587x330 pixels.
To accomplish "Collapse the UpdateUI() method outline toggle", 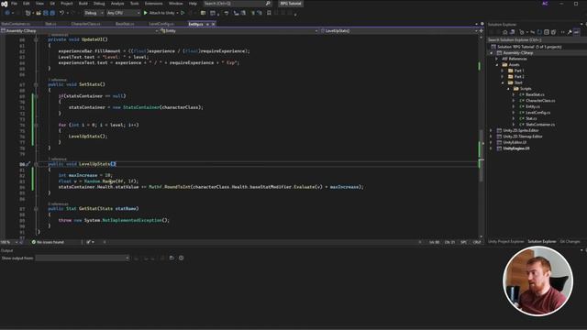I will click(x=36, y=39).
